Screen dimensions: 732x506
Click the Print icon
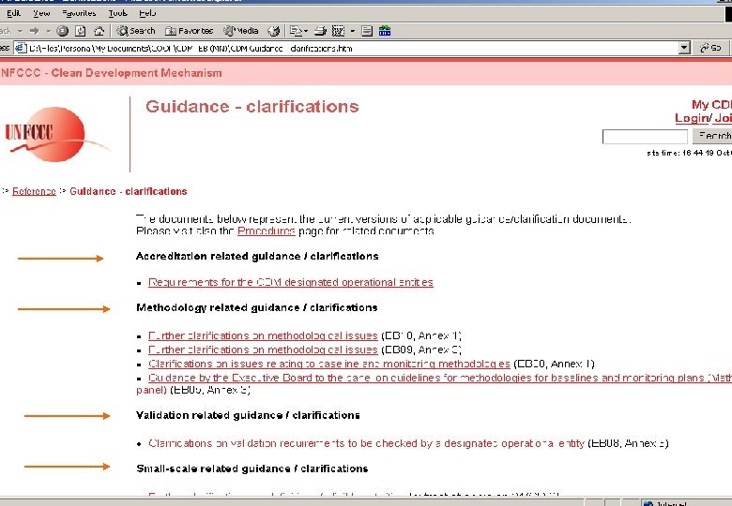click(x=320, y=31)
